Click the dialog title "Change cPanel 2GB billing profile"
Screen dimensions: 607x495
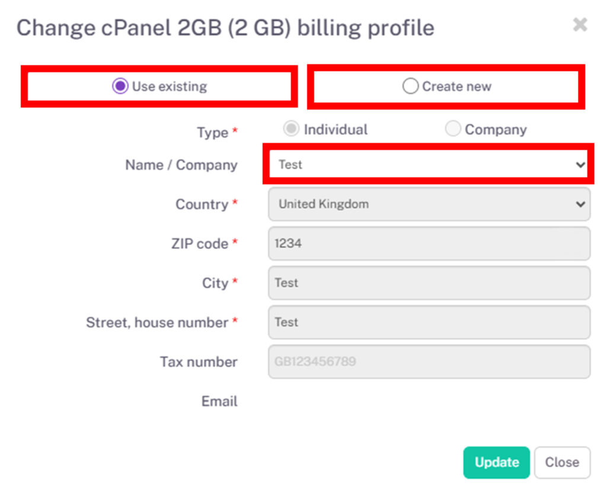pos(225,27)
